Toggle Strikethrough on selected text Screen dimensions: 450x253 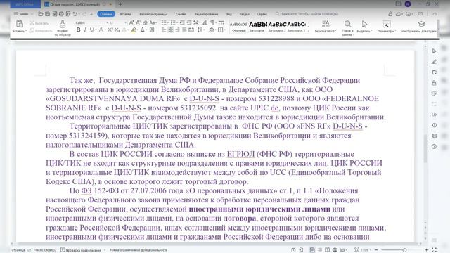[101, 30]
